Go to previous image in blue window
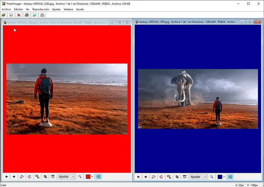This screenshot has width=264, height=187. (138, 177)
